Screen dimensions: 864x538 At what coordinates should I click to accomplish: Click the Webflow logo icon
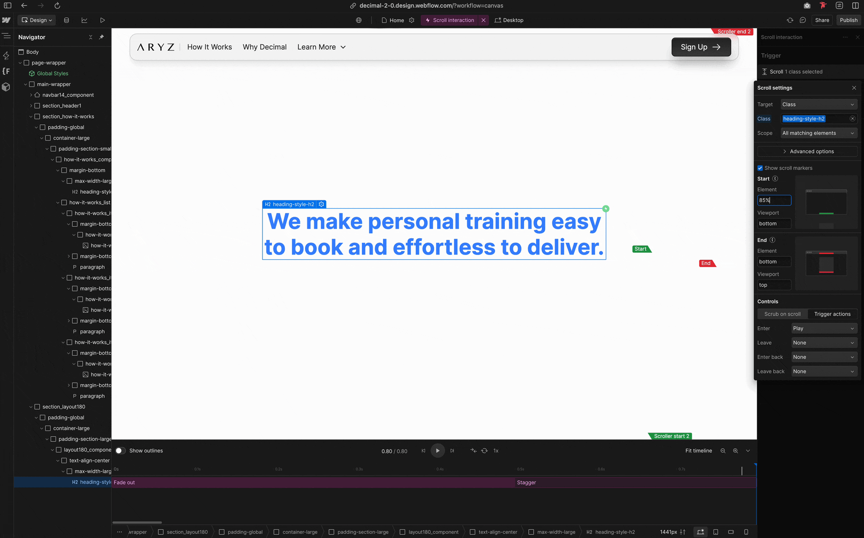coord(6,20)
